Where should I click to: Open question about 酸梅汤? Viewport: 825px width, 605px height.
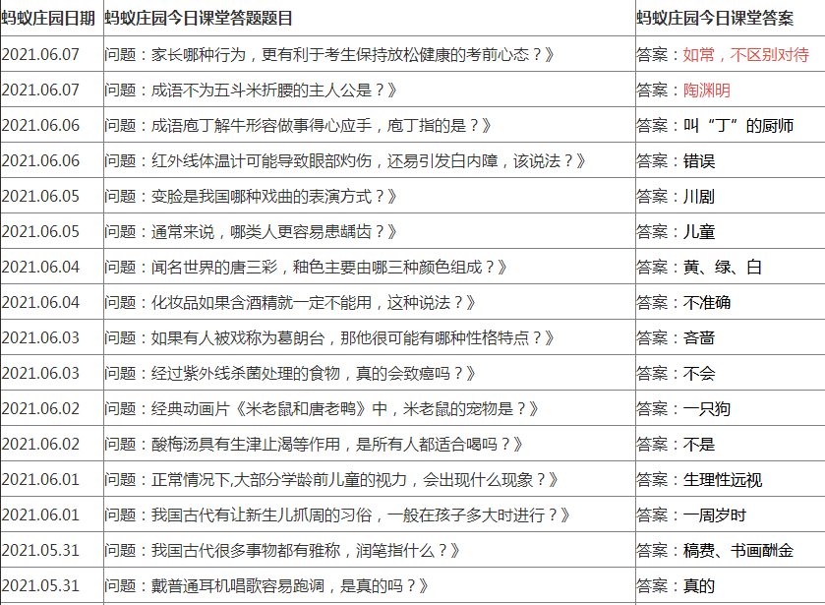click(314, 444)
